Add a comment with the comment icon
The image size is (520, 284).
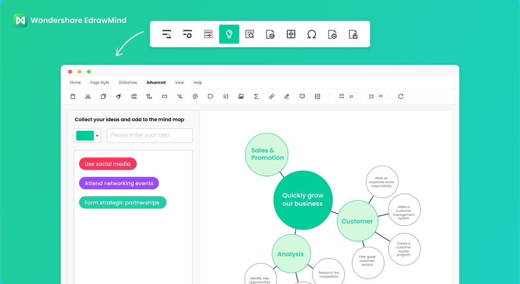[302, 96]
